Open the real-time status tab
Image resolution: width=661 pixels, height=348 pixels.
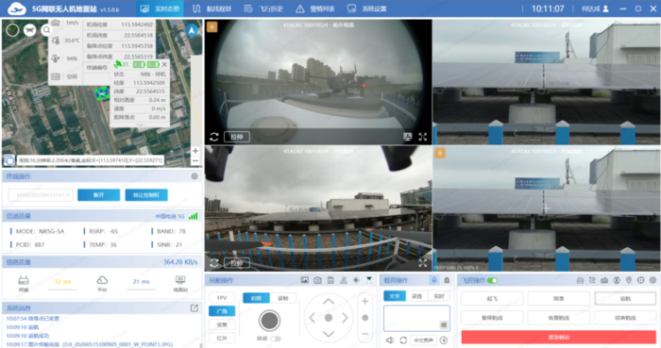(x=160, y=8)
